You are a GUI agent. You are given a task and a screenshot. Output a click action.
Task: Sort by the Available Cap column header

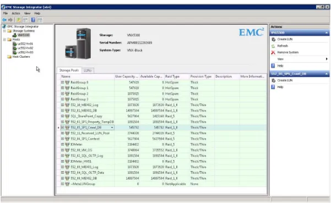click(x=152, y=76)
